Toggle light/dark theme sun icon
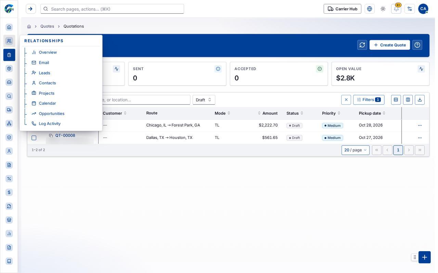Image resolution: width=438 pixels, height=273 pixels. (x=383, y=9)
